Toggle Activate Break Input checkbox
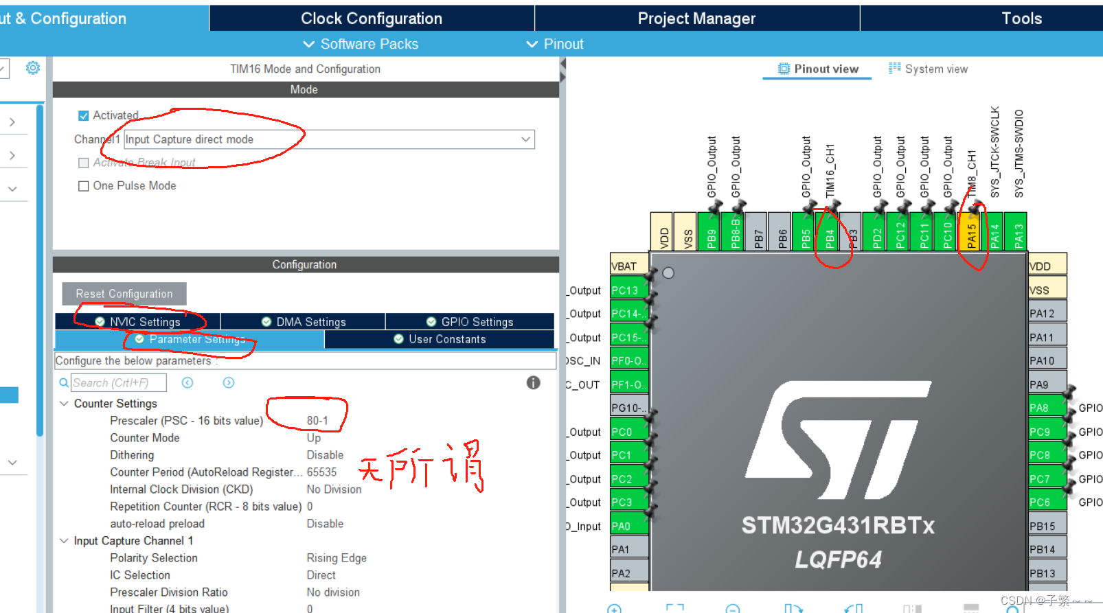 point(84,163)
